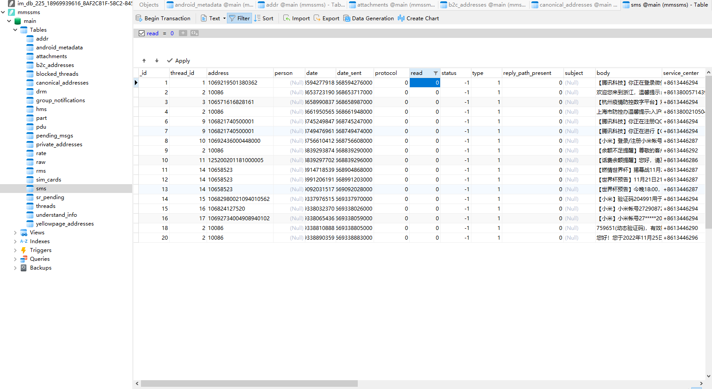The height and width of the screenshot is (389, 712).
Task: Expand the Views node in the tree
Action: tap(15, 233)
